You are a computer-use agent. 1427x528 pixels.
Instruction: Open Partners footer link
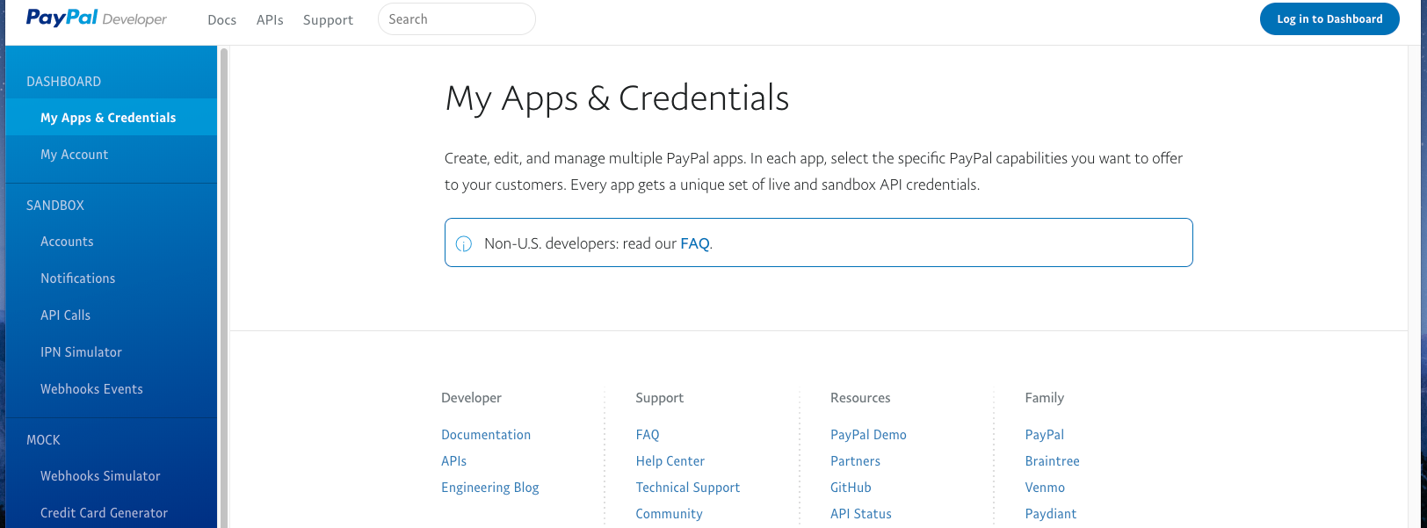click(855, 460)
